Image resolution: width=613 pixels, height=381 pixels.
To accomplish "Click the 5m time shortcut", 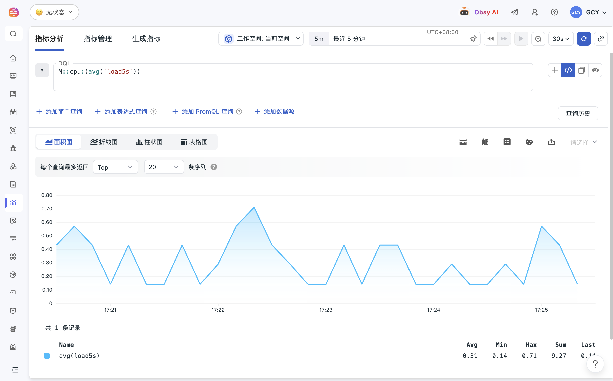I will click(x=319, y=39).
